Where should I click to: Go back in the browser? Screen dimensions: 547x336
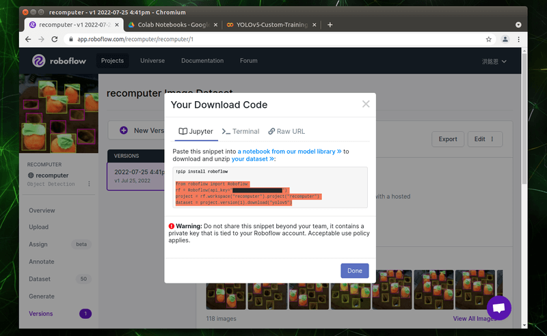pos(28,40)
